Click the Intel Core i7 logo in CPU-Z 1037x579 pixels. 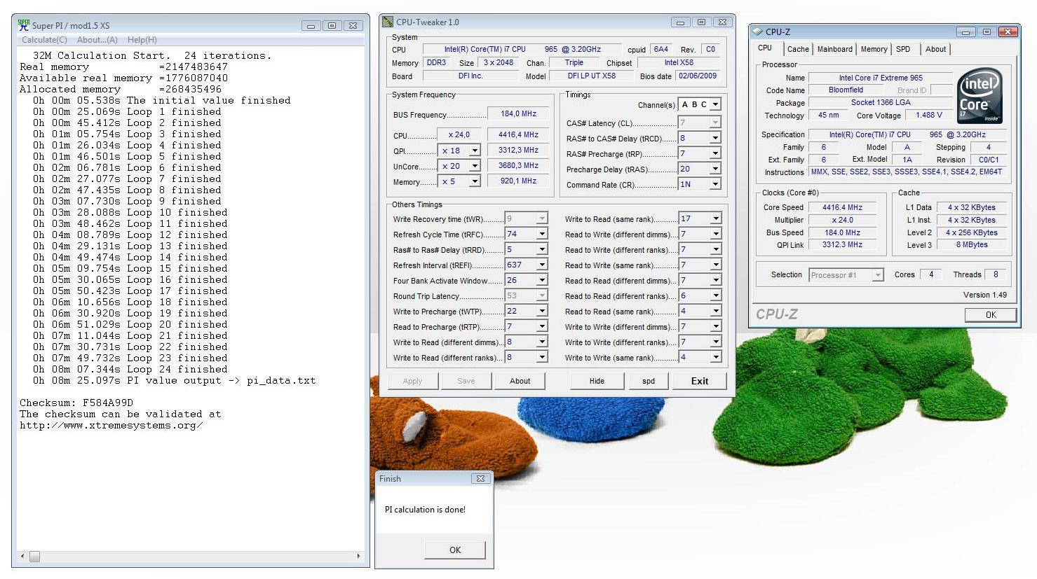[x=980, y=95]
